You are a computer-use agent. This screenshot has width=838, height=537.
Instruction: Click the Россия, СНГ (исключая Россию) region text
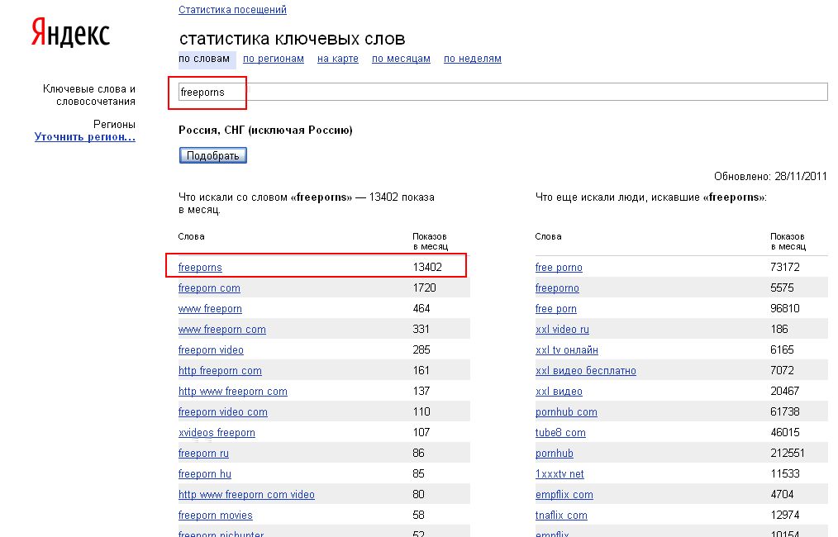pos(265,131)
